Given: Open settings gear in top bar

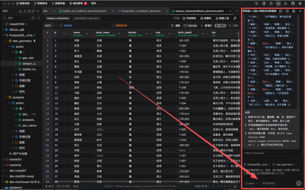Looking at the screenshot, I should (300, 3).
